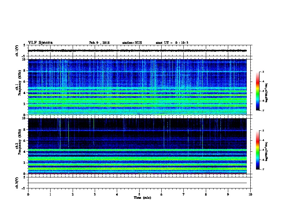Click the ch.1 spectrogram color scale bar
This screenshot has width=282, height=218.
257,91
